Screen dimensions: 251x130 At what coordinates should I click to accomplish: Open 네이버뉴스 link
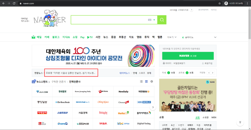click(125, 73)
